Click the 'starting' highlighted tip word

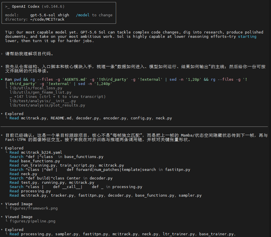click(247, 37)
